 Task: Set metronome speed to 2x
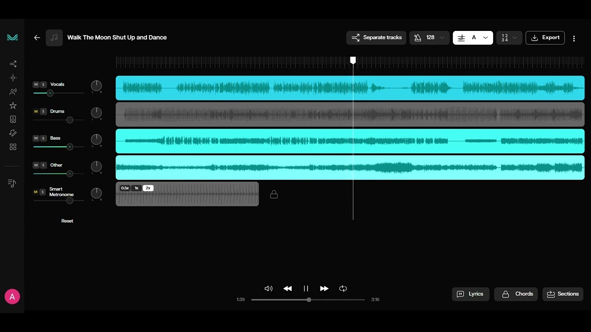click(148, 188)
